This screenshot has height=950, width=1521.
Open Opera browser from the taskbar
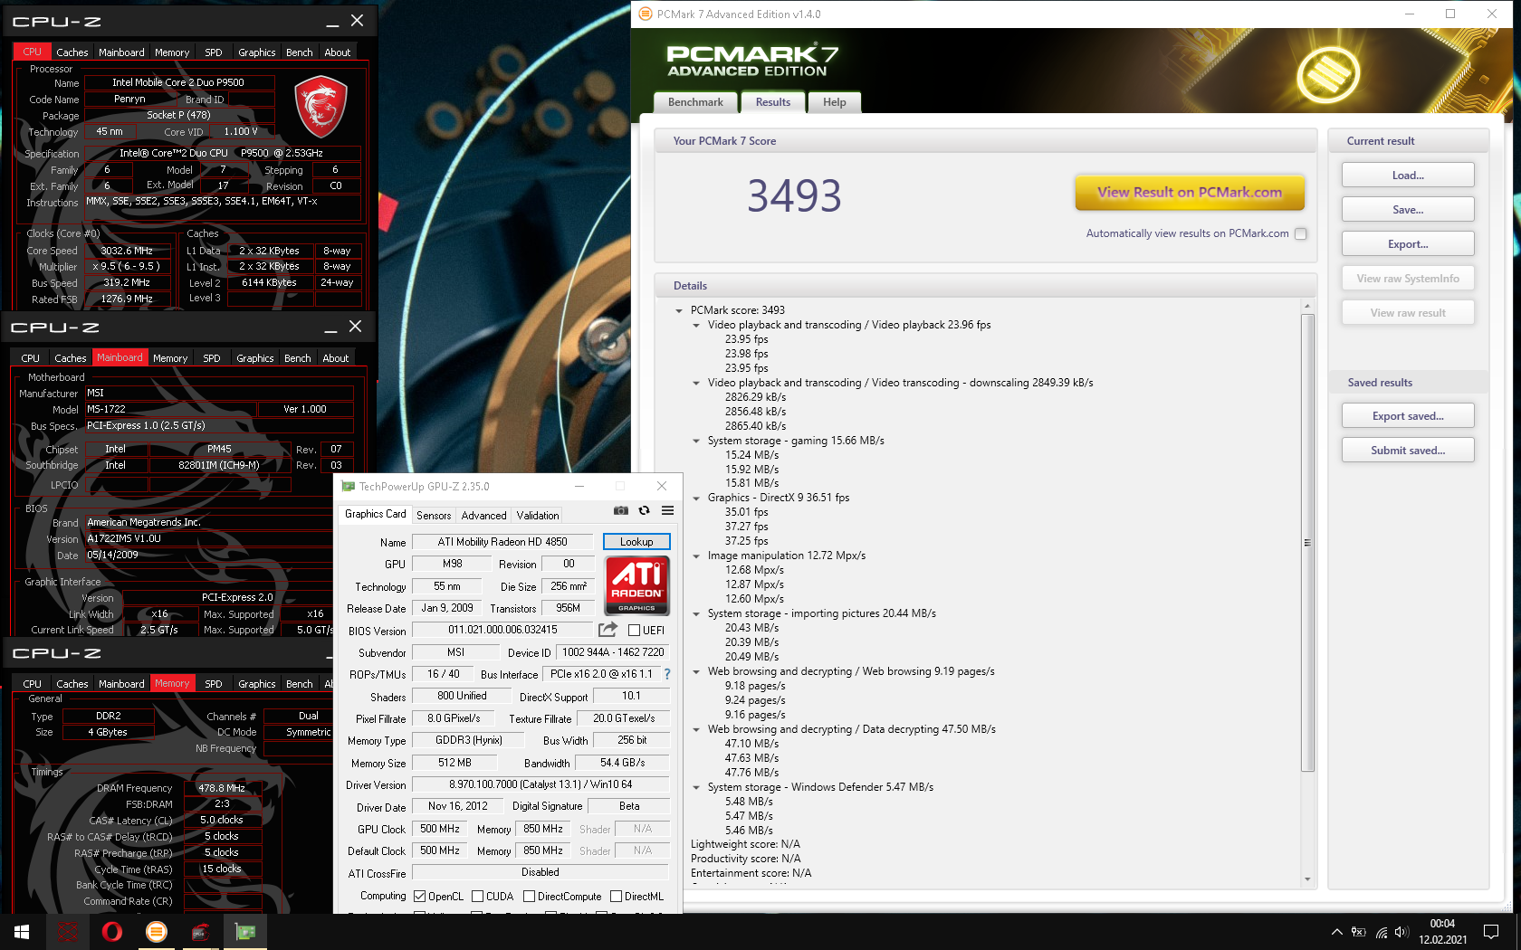tap(111, 932)
